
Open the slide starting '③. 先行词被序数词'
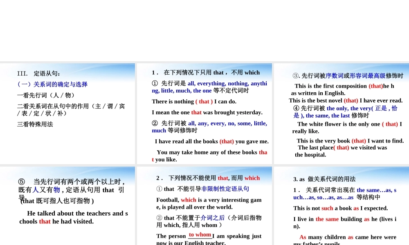(342, 114)
